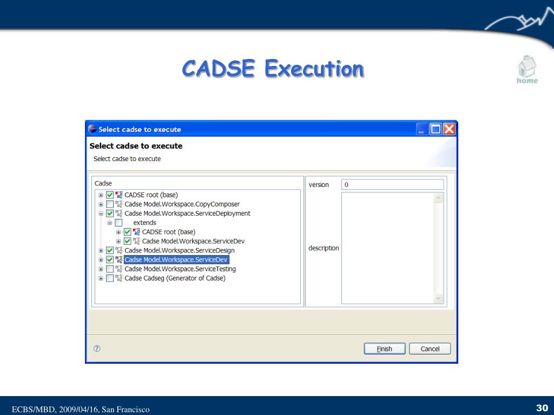
Task: Expand nested ServiceDev node under extends
Action: (118, 242)
